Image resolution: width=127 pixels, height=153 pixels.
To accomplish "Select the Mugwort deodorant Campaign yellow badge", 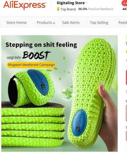I will pos(31,65).
